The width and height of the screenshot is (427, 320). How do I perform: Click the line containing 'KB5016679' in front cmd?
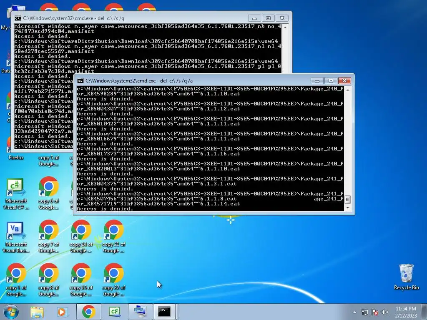pos(158,138)
